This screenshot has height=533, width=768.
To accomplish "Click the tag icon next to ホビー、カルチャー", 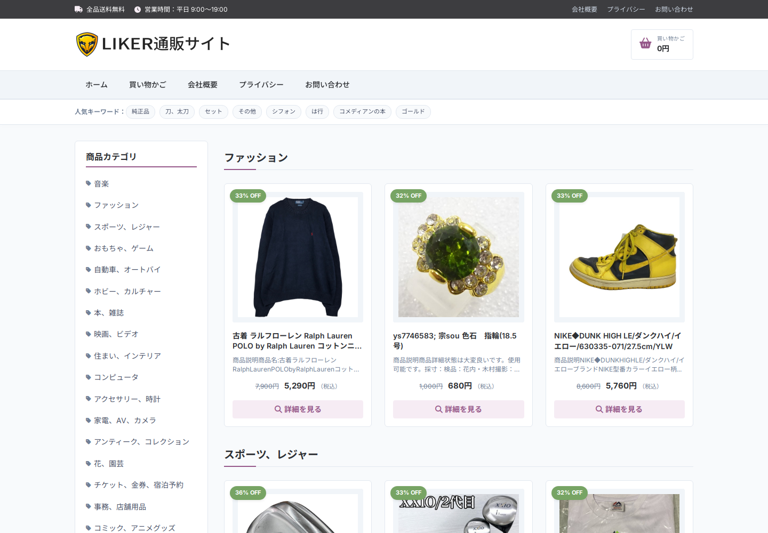I will 89,291.
